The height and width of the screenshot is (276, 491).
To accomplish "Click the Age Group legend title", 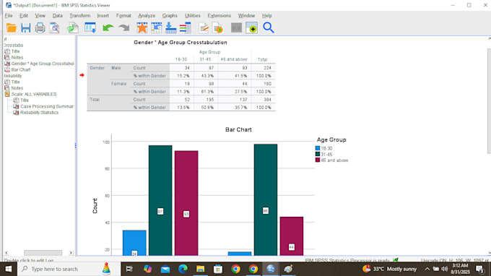I will (331, 139).
